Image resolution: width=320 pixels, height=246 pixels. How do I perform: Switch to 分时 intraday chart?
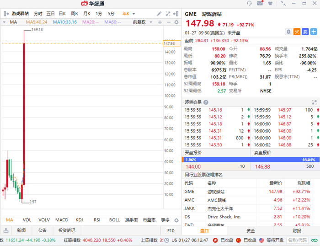tap(38, 14)
